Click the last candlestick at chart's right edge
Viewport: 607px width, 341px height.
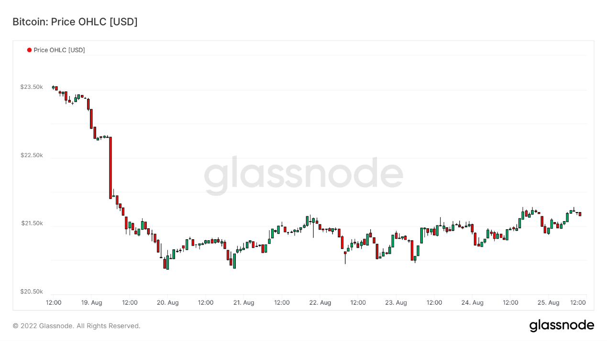tap(580, 214)
